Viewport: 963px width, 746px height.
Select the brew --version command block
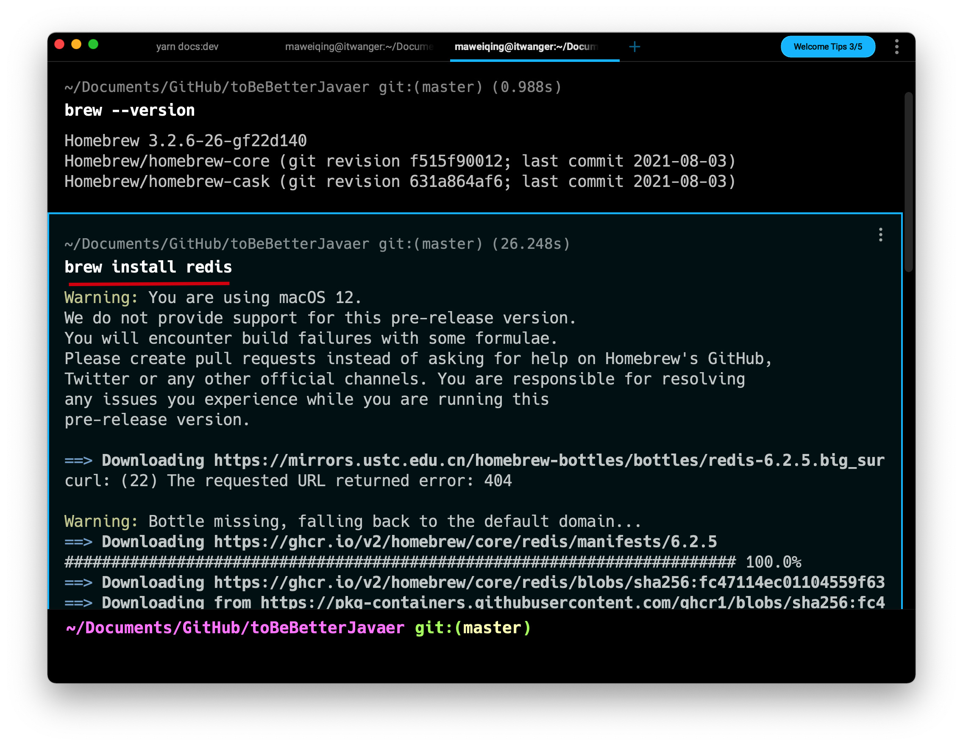(x=130, y=110)
